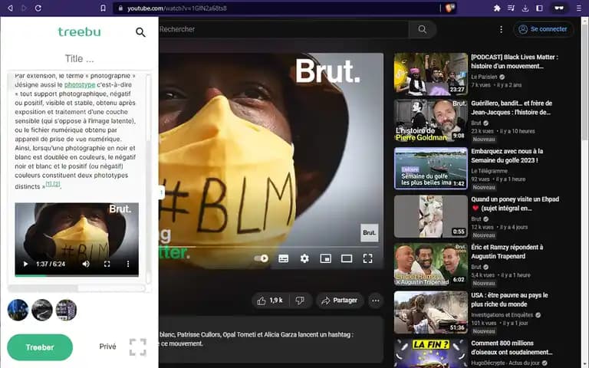Viewport: 589px width, 368px height.
Task: Reload the page with refresh icon
Action: point(38,8)
